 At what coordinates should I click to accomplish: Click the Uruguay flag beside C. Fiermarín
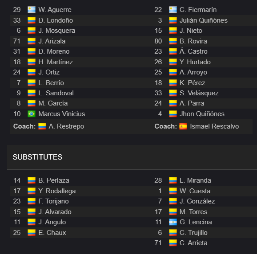(x=173, y=10)
